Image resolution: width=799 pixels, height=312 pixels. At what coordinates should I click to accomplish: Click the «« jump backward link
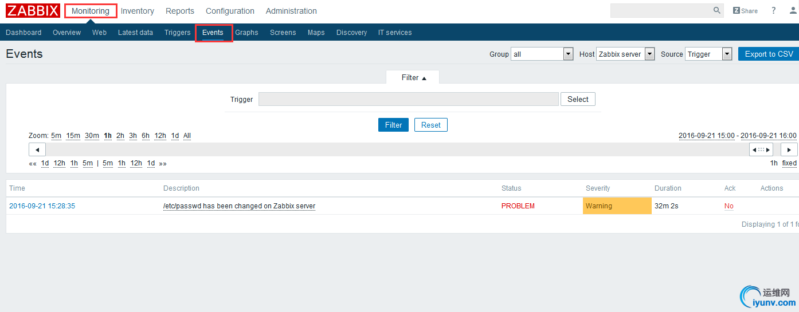(x=33, y=163)
